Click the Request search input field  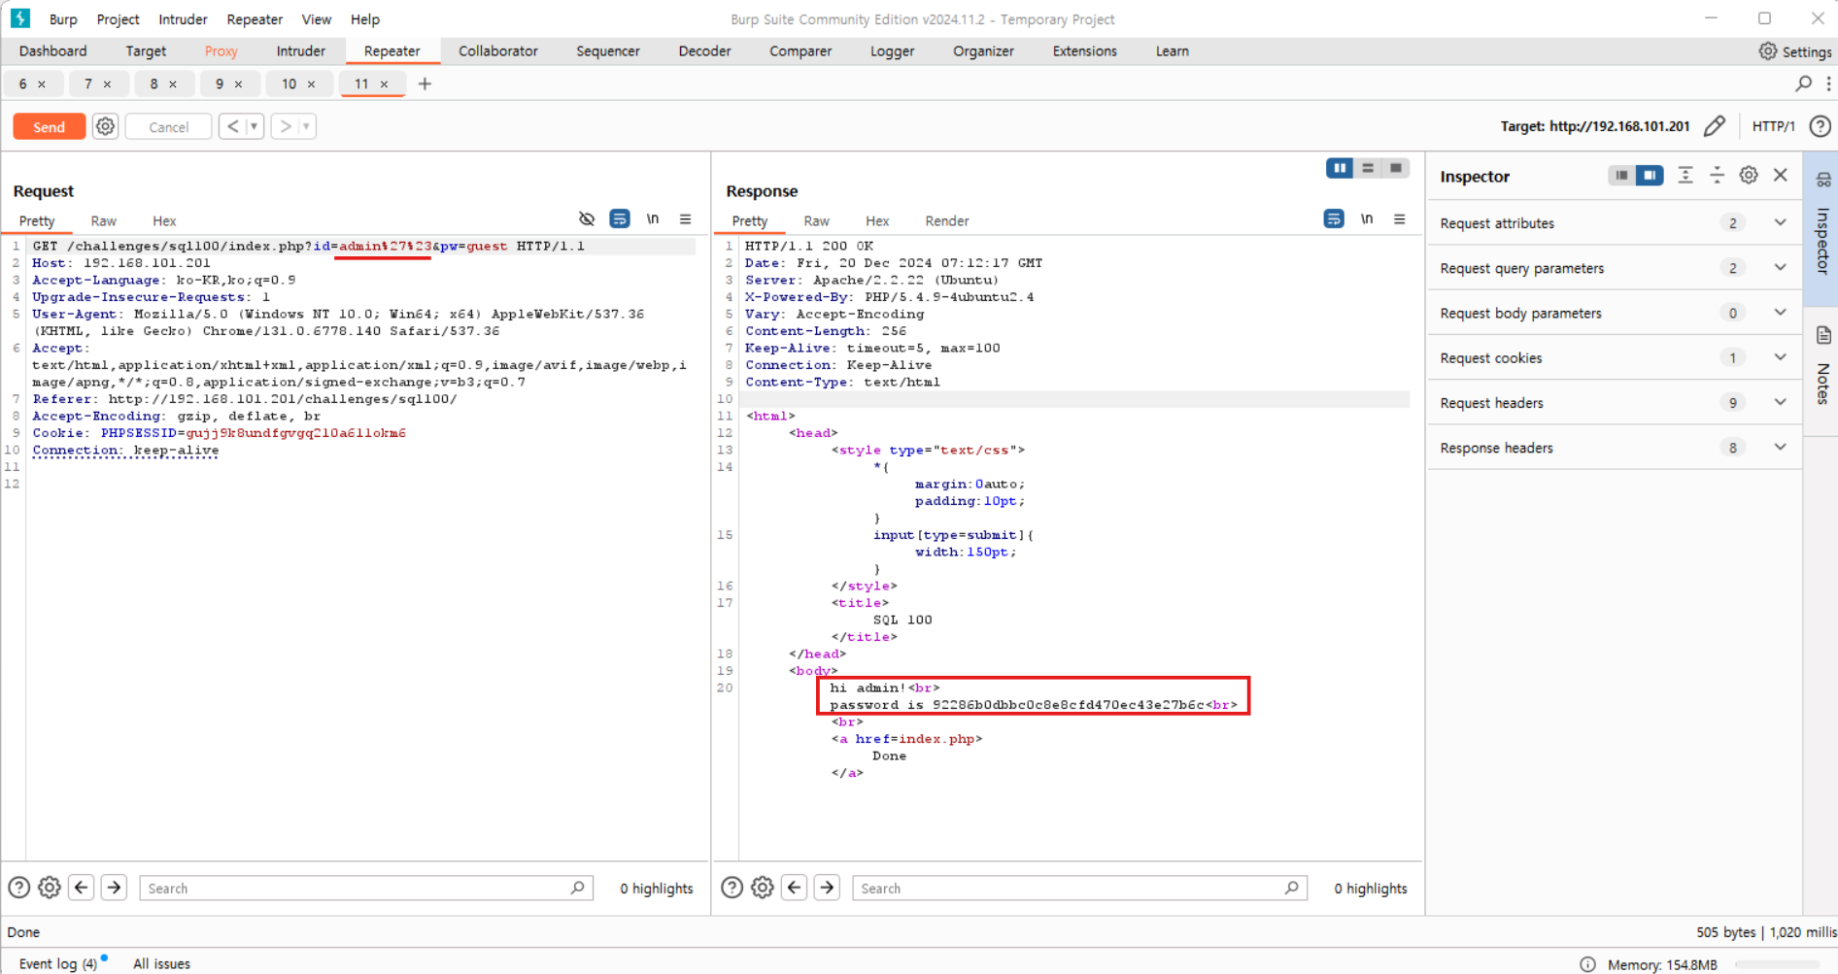click(x=365, y=888)
